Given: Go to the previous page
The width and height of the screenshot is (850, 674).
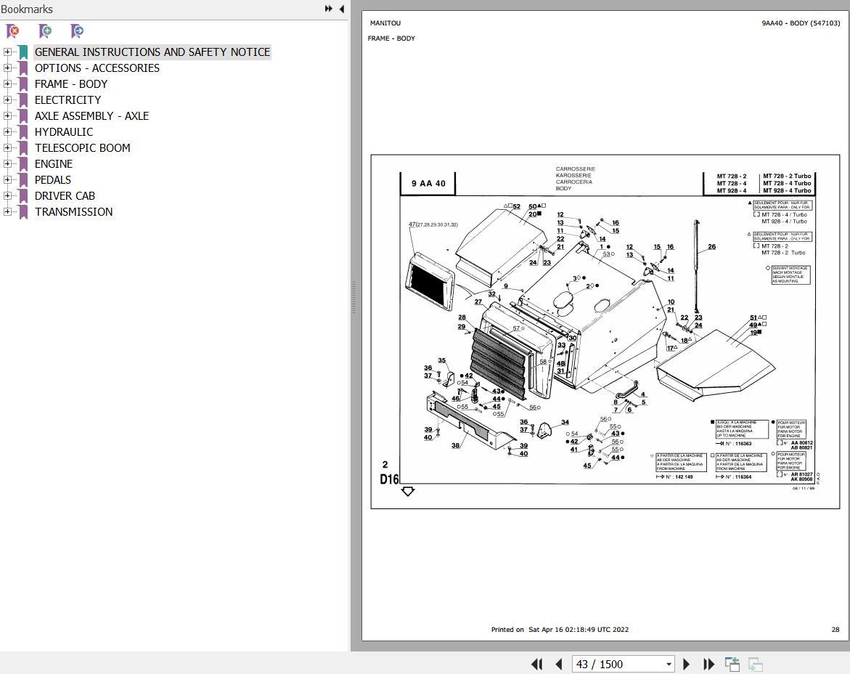Looking at the screenshot, I should click(559, 665).
